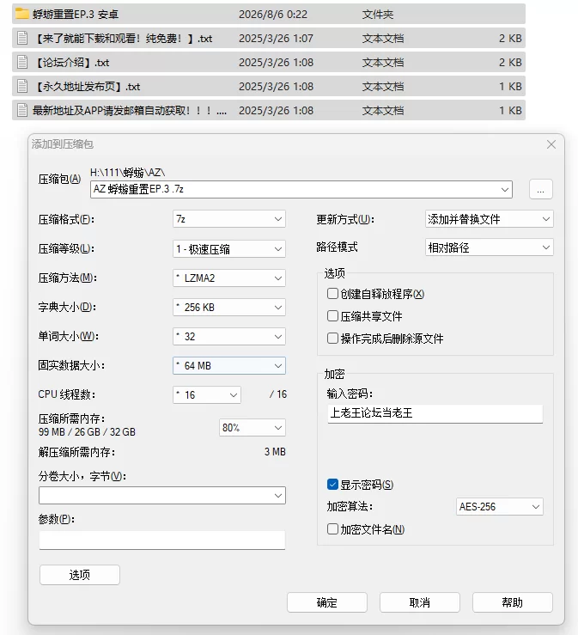Click the text file icon of 【论坛介绍】.txt
The image size is (578, 635).
(22, 63)
